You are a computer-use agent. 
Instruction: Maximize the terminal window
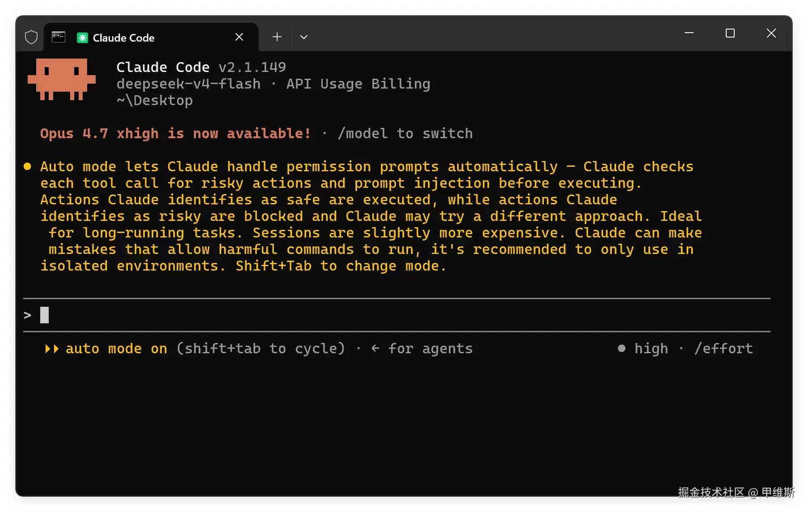click(x=730, y=34)
